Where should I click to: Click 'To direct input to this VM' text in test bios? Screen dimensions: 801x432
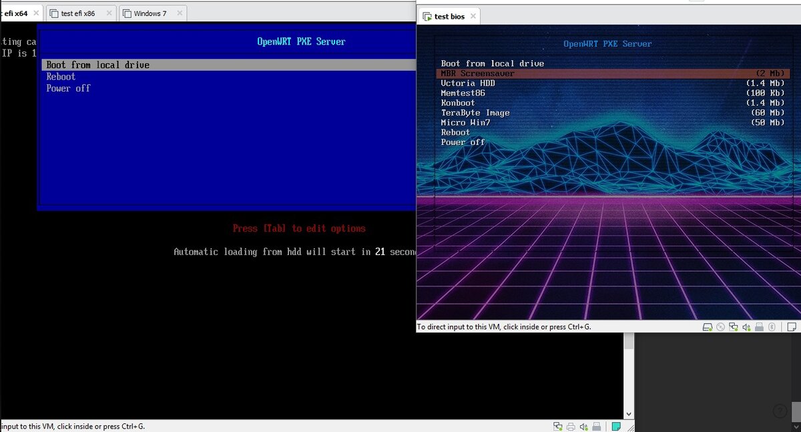tap(504, 327)
